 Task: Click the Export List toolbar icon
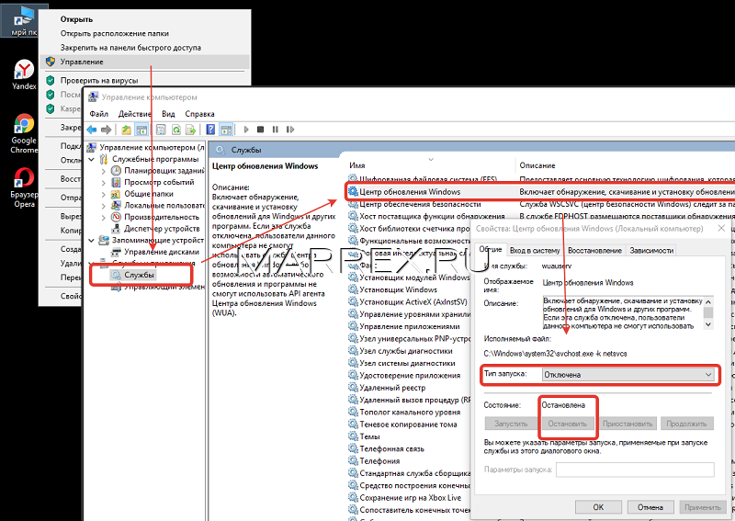coord(191,130)
